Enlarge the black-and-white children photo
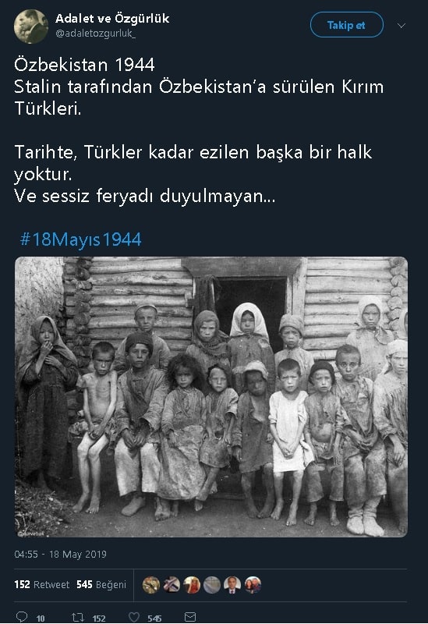Viewport: 428px width, 624px height. click(211, 397)
